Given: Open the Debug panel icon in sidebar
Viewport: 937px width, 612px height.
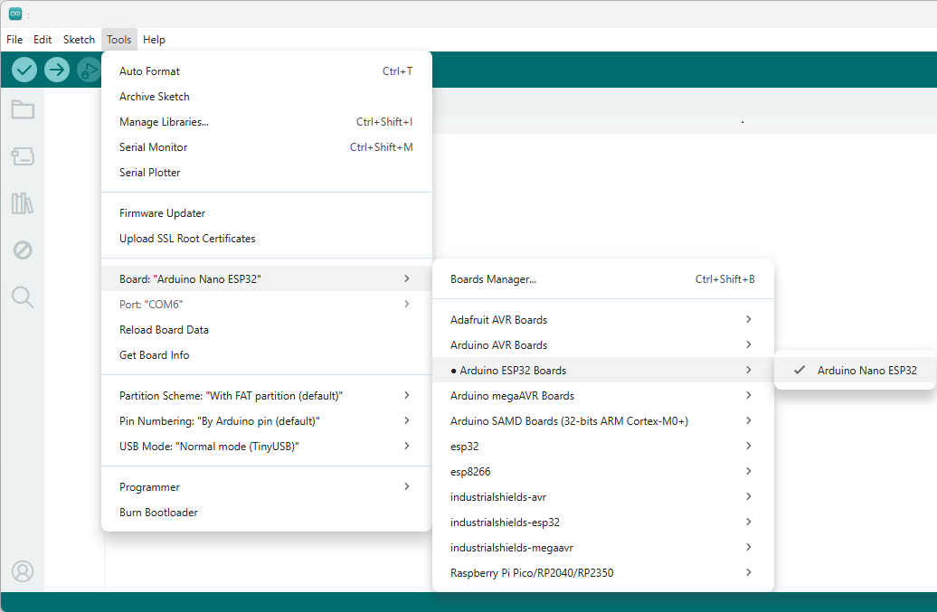Looking at the screenshot, I should coord(23,250).
